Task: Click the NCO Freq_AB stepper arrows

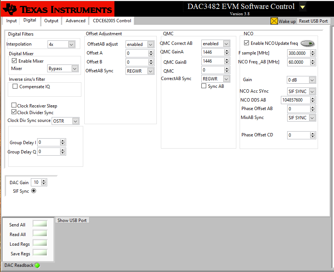Action: 312,62
